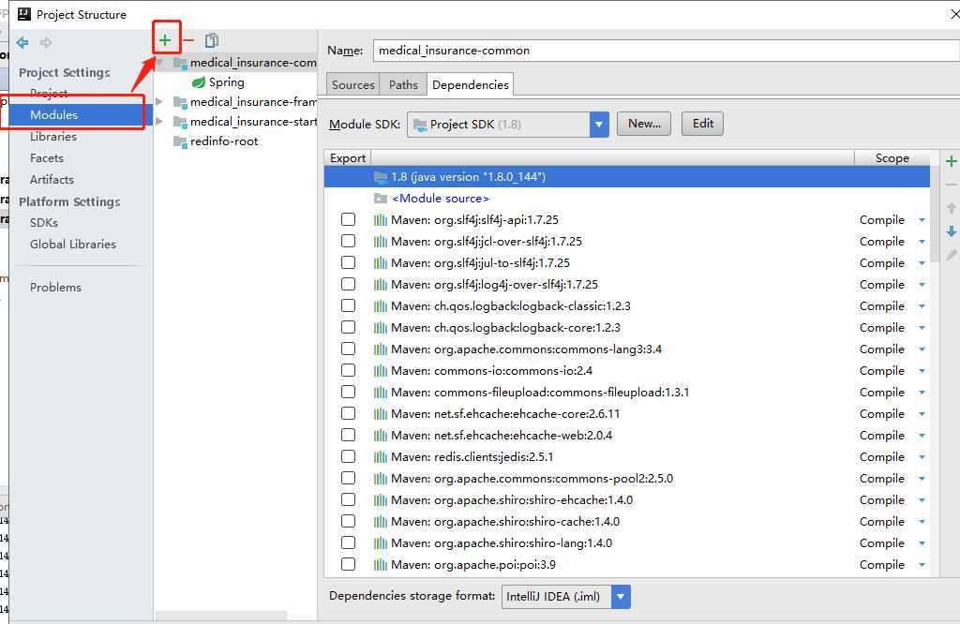The height and width of the screenshot is (624, 960).
Task: Open Dependencies storage format dropdown
Action: tap(621, 597)
